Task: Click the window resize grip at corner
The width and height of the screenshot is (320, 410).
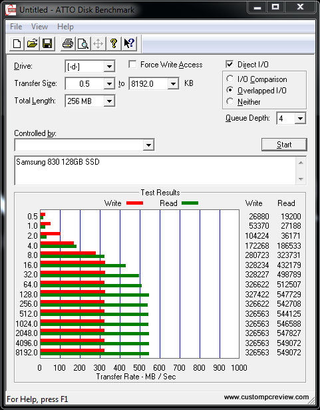Action: coord(311,401)
